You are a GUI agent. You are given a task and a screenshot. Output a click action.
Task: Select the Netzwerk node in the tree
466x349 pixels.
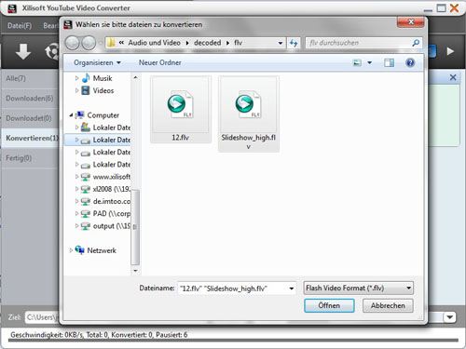(102, 250)
